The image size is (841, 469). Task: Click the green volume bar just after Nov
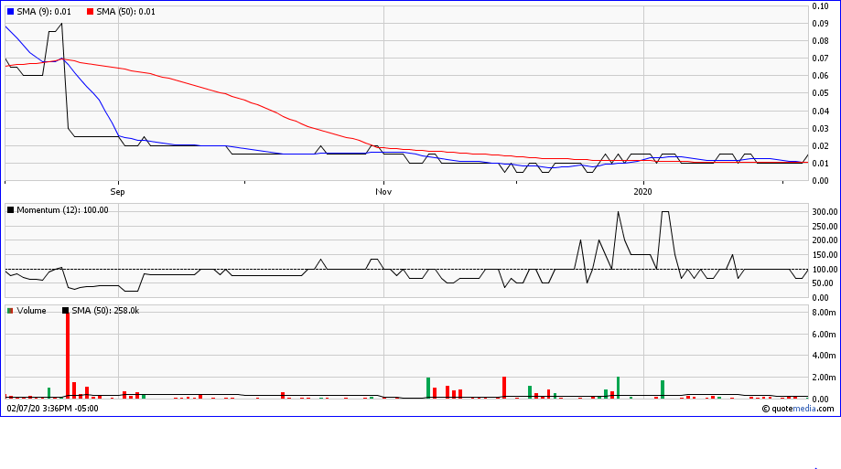coord(428,388)
